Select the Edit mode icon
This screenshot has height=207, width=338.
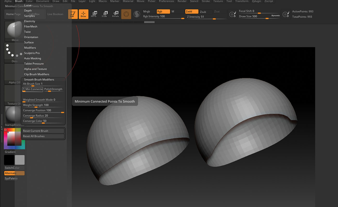73,14
